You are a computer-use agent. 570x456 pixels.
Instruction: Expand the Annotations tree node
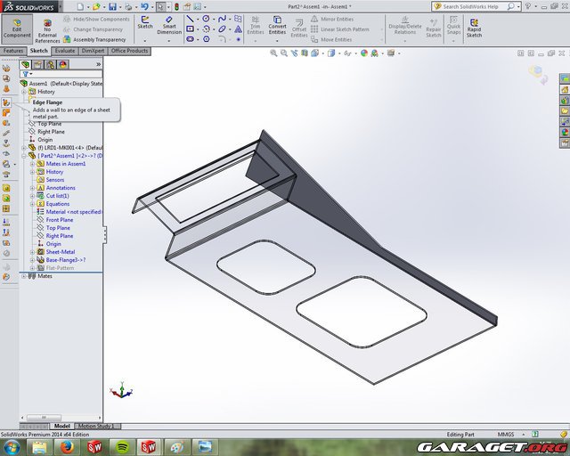tap(32, 188)
